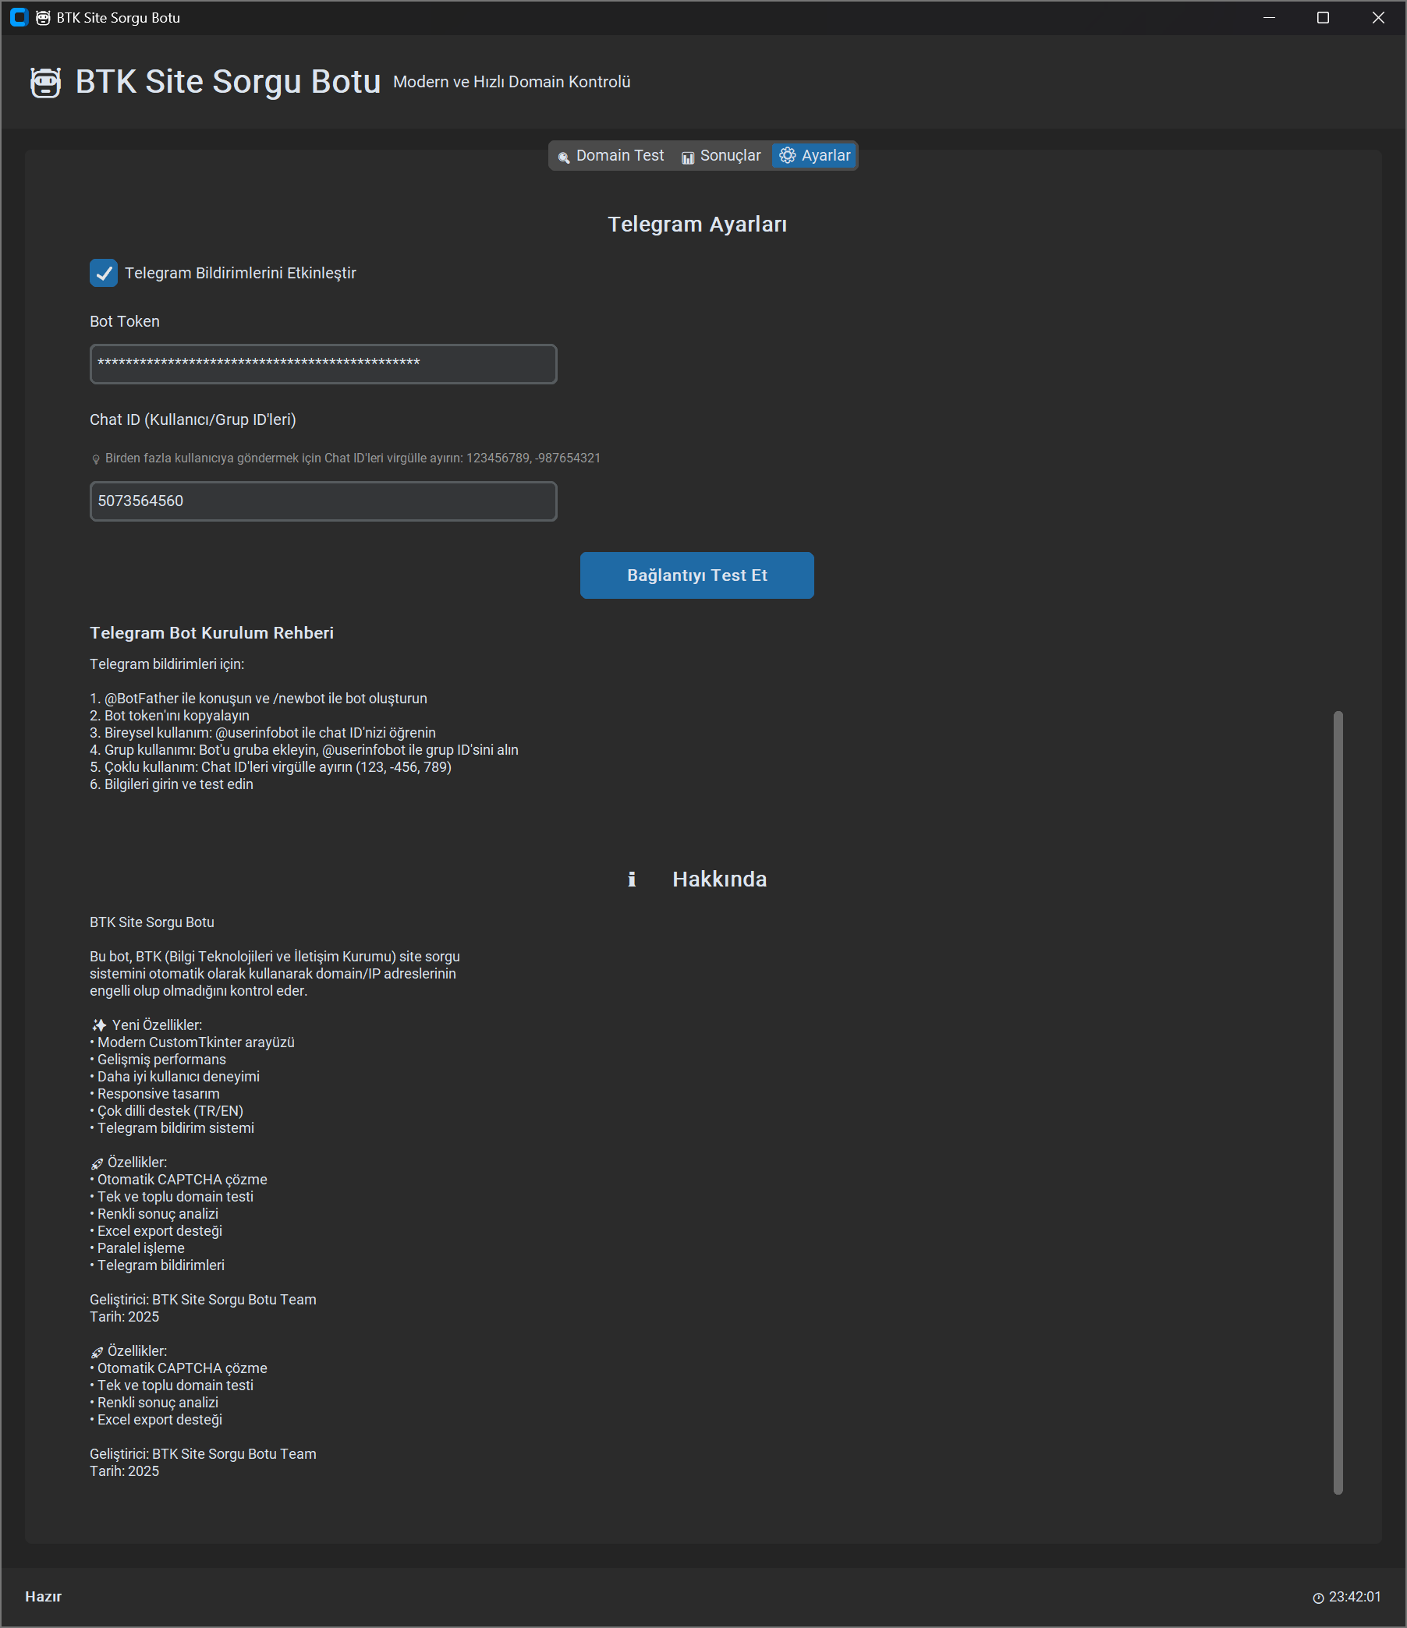Select the Ayarlar tab

(x=814, y=156)
